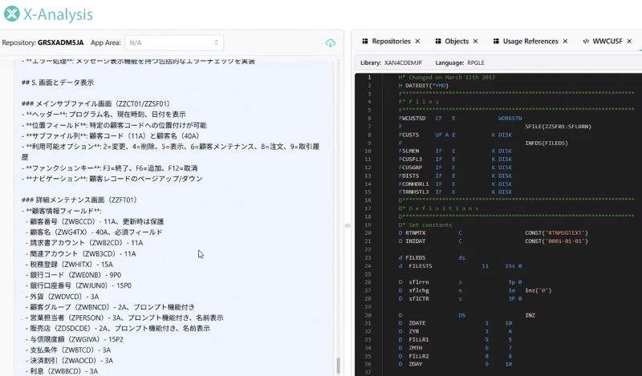Click SFILE(ZZSF01:SFLRRN) in the code
Image resolution: width=642 pixels, height=376 pixels.
[x=558, y=127]
